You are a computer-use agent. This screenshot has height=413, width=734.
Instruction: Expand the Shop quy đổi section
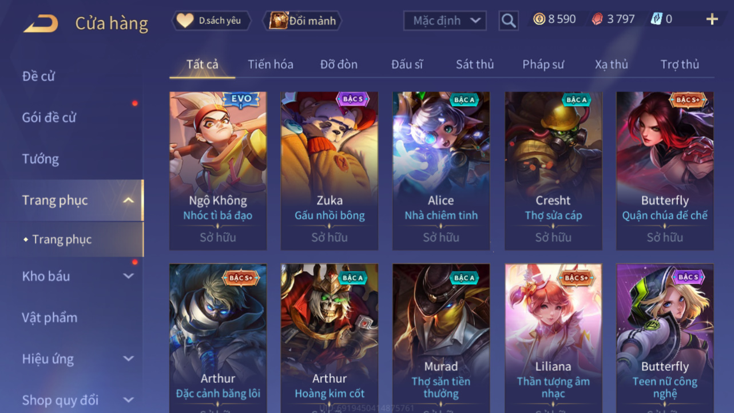tap(129, 400)
